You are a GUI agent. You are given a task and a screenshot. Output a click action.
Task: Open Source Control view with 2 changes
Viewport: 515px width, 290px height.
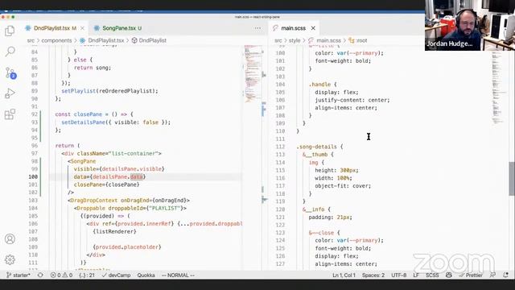[x=10, y=72]
